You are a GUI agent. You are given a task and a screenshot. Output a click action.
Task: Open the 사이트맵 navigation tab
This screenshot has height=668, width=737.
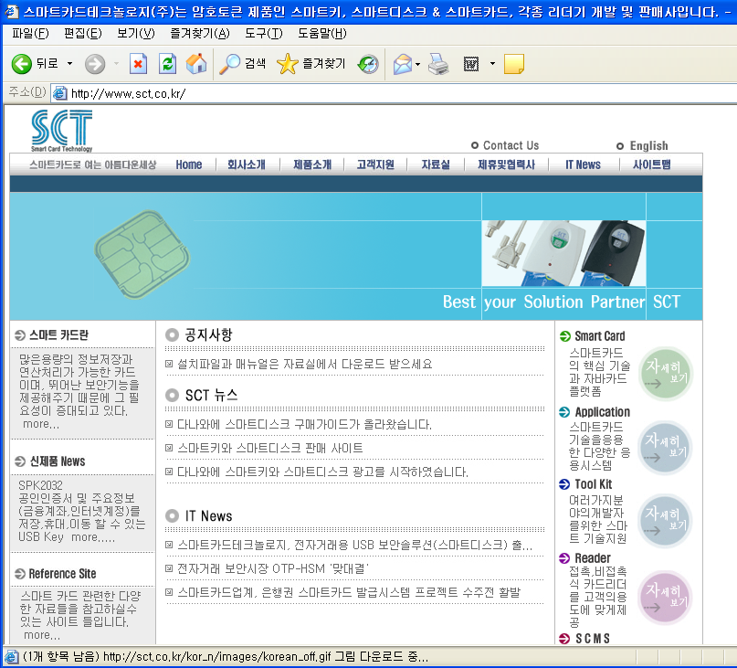coord(652,164)
